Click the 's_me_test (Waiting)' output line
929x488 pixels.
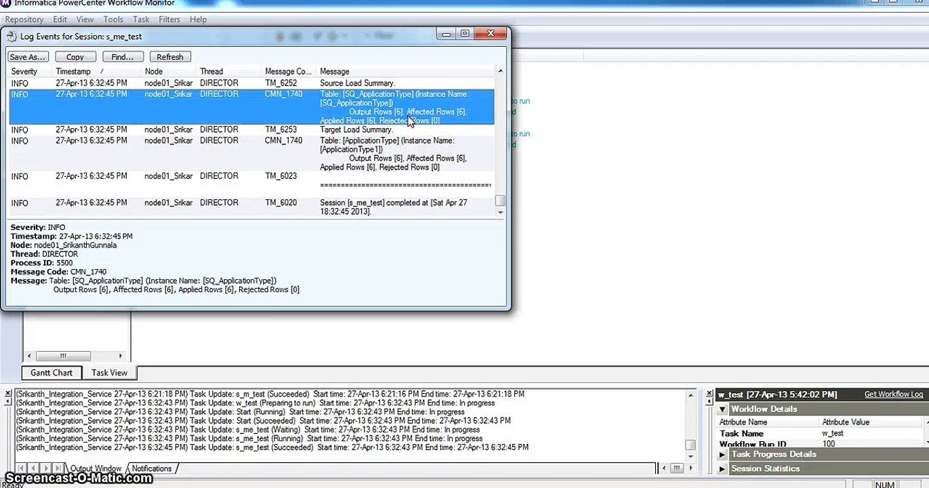[x=248, y=430]
